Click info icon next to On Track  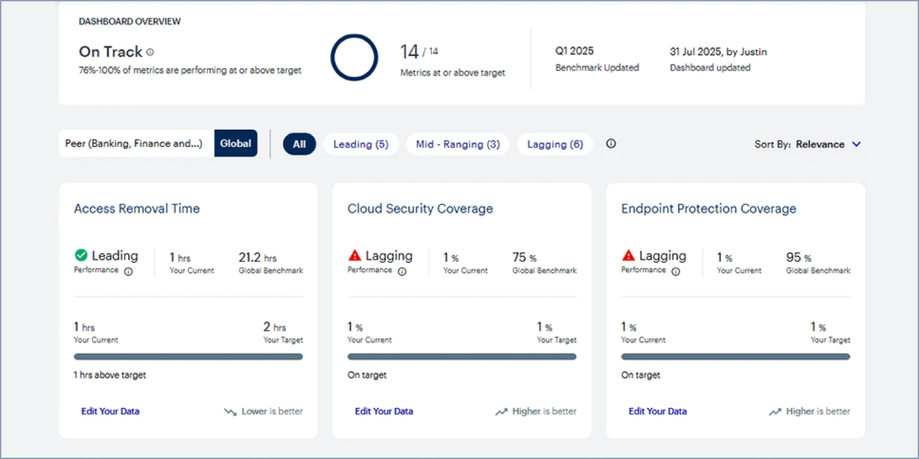[150, 52]
